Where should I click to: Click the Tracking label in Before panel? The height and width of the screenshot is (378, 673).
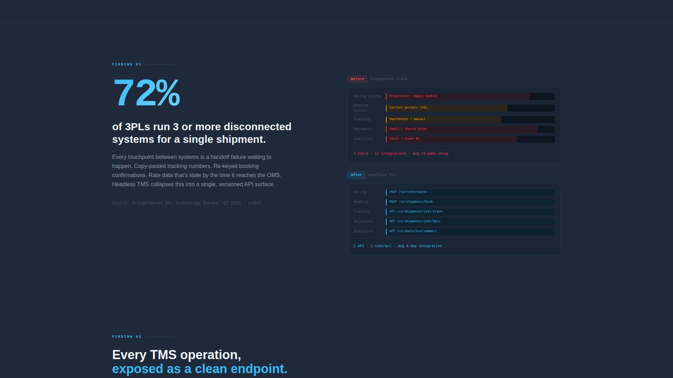(362, 119)
